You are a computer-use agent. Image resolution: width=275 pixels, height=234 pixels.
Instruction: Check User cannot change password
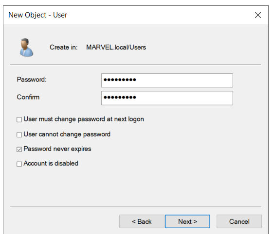pos(19,135)
